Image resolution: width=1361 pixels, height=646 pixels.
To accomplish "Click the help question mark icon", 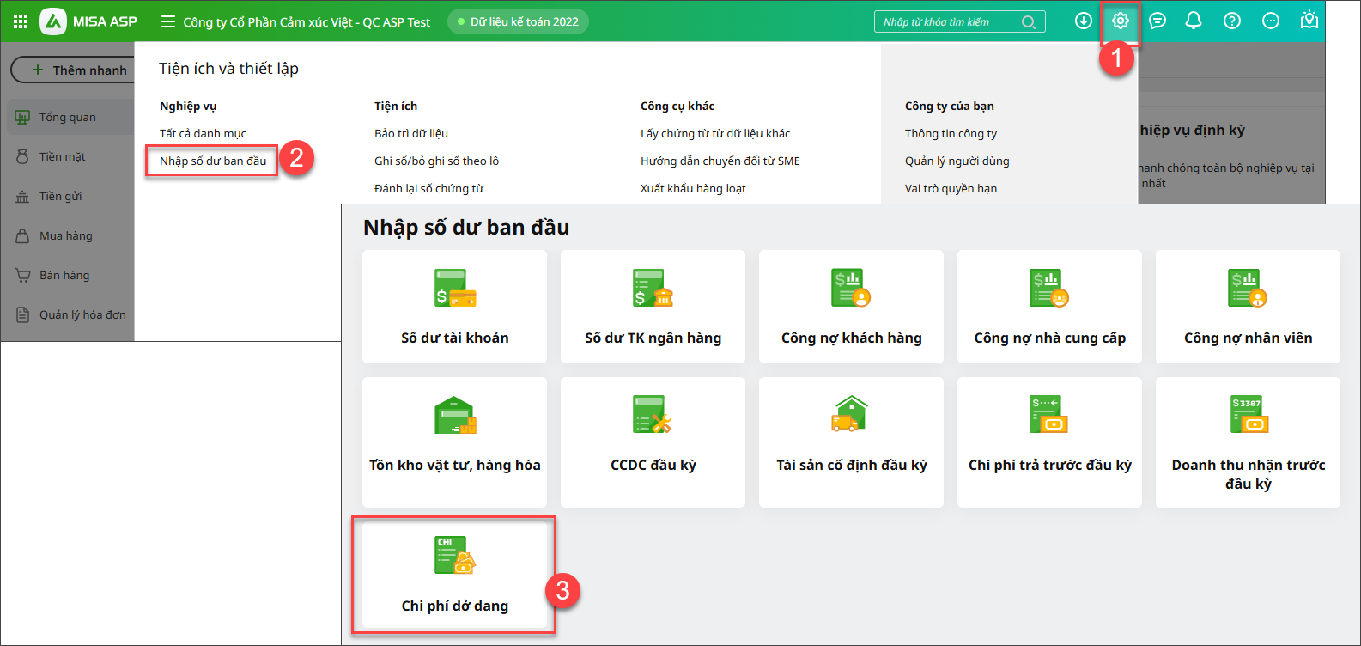I will (1232, 21).
